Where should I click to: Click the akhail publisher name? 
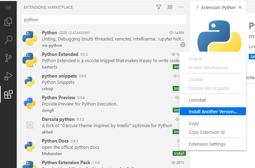(47, 132)
